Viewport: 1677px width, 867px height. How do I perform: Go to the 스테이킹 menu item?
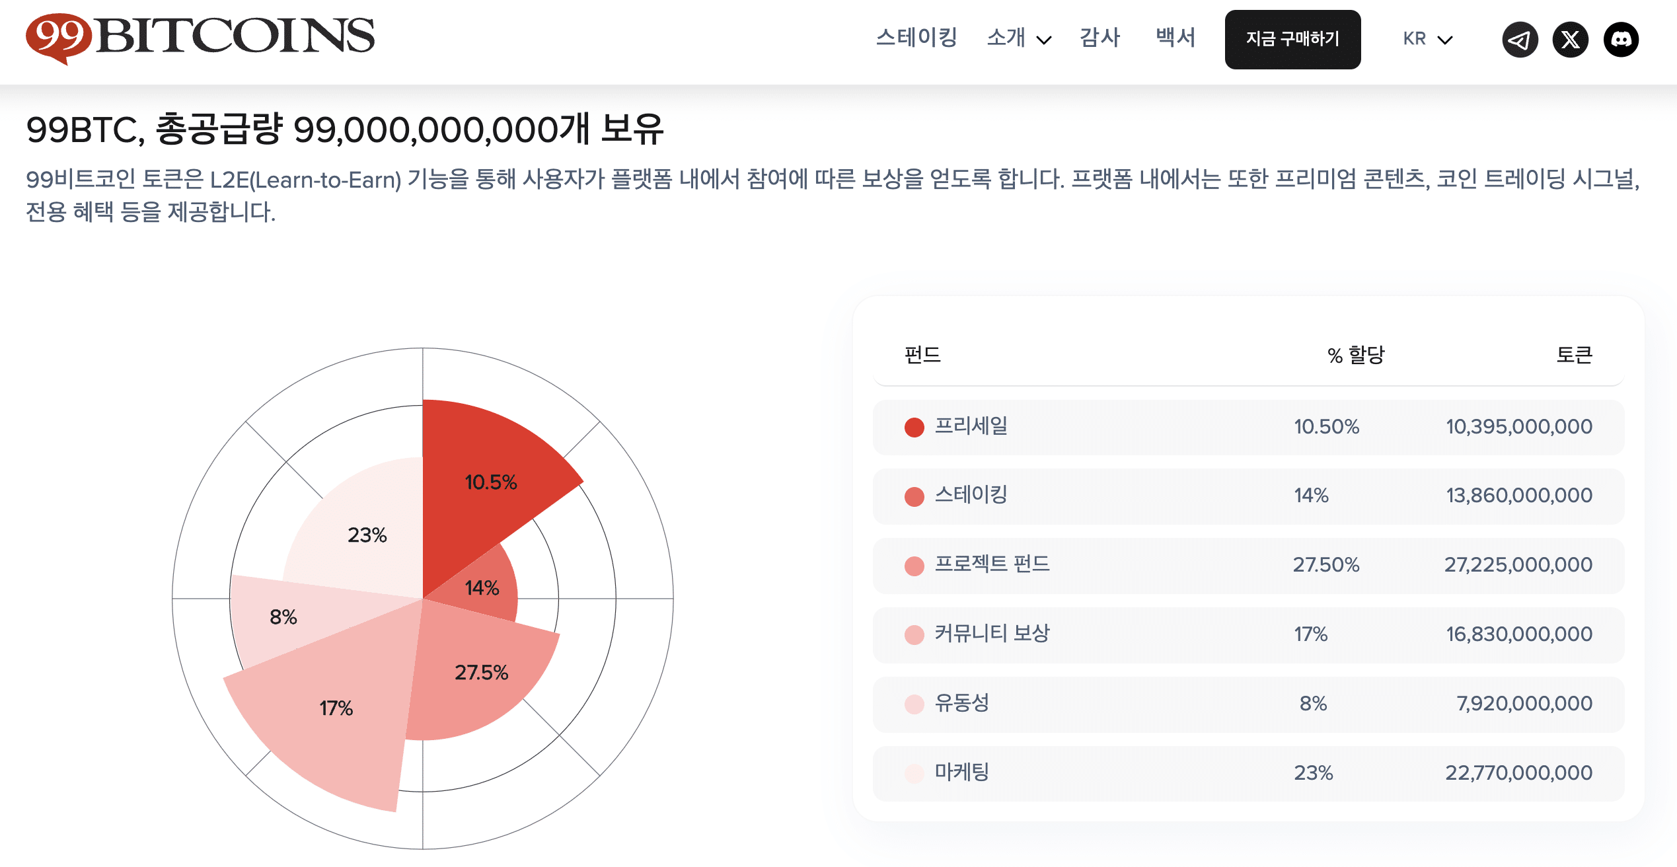tap(916, 38)
